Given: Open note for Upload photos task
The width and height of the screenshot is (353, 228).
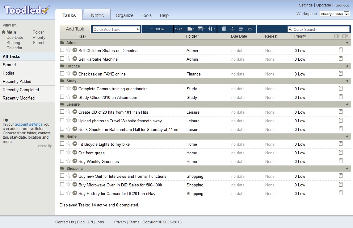Looking at the screenshot, I should coord(341,120).
